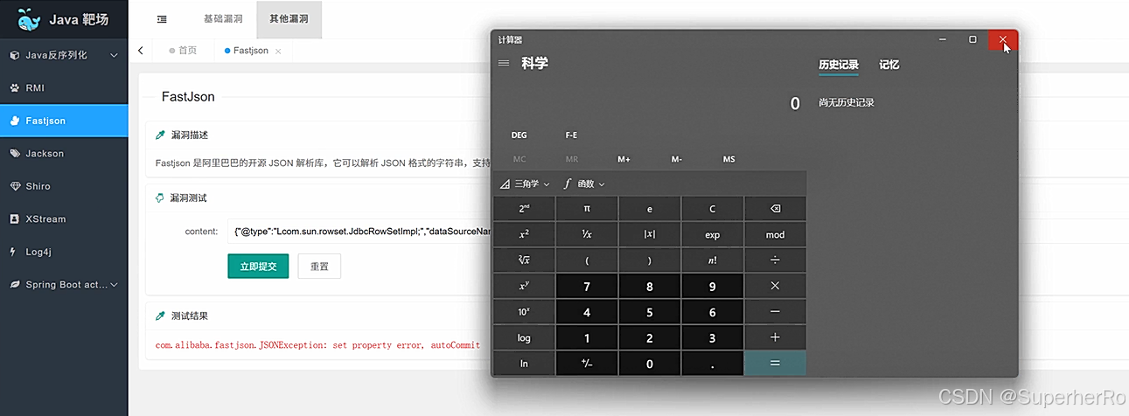Click the back arrow beside the 首页 tab

pos(141,51)
